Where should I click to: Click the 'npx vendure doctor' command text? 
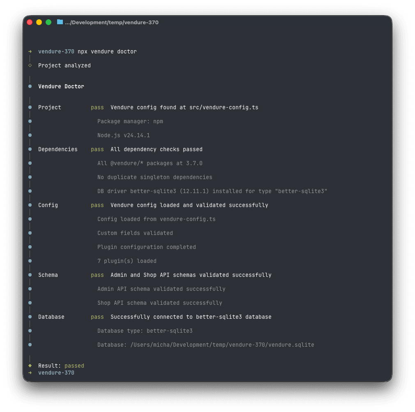coord(107,52)
